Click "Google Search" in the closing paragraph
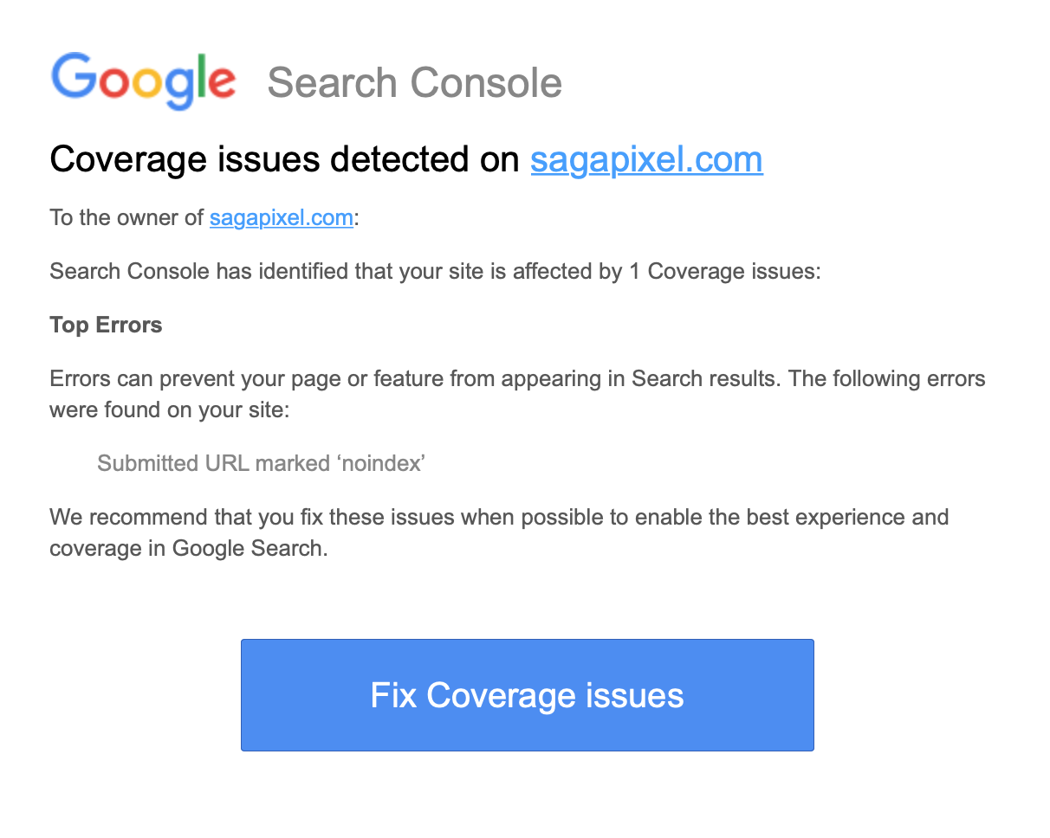Screen dimensions: 1050x838 coord(247,548)
